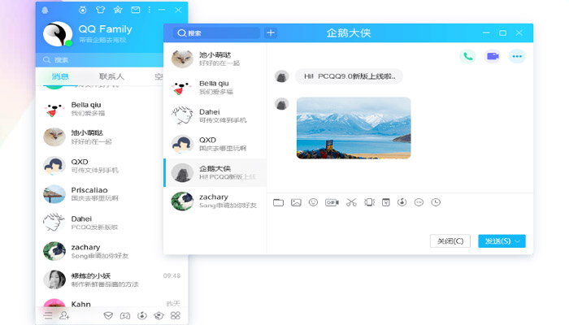
Task: Click the GIF icon in chat toolbar
Action: pyautogui.click(x=332, y=202)
